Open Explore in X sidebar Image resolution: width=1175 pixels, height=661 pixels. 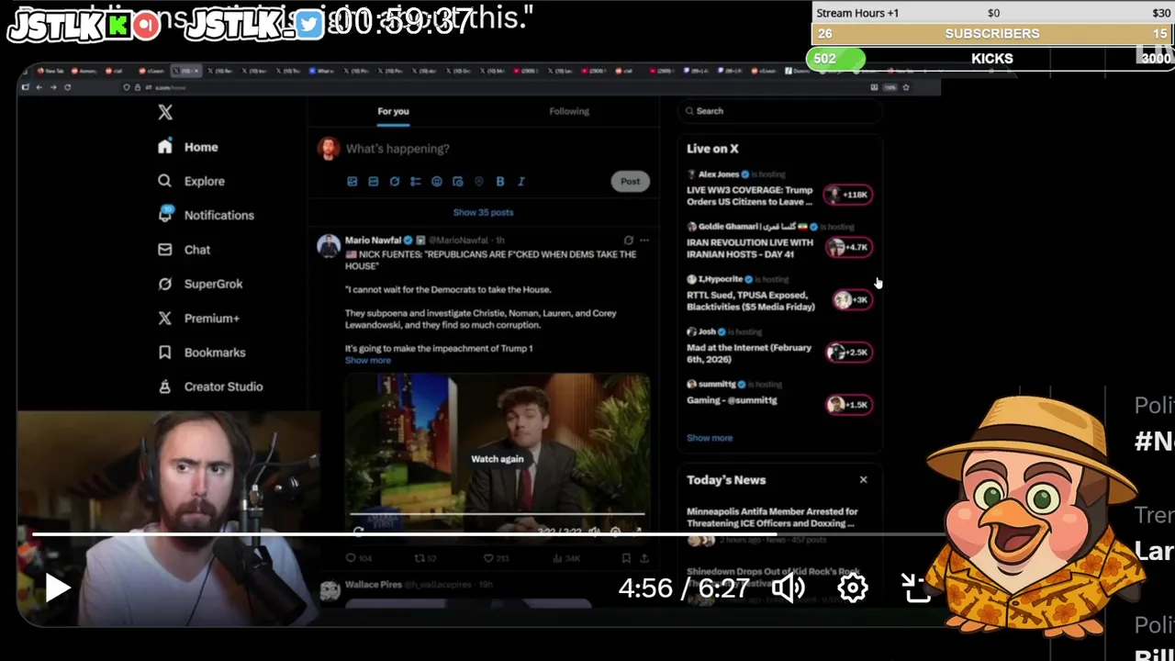coord(191,181)
